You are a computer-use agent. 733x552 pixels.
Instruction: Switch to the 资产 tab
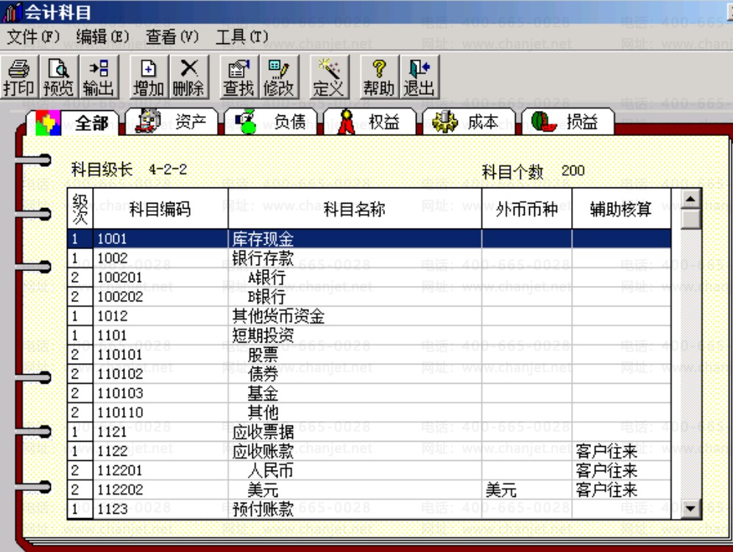pyautogui.click(x=171, y=122)
